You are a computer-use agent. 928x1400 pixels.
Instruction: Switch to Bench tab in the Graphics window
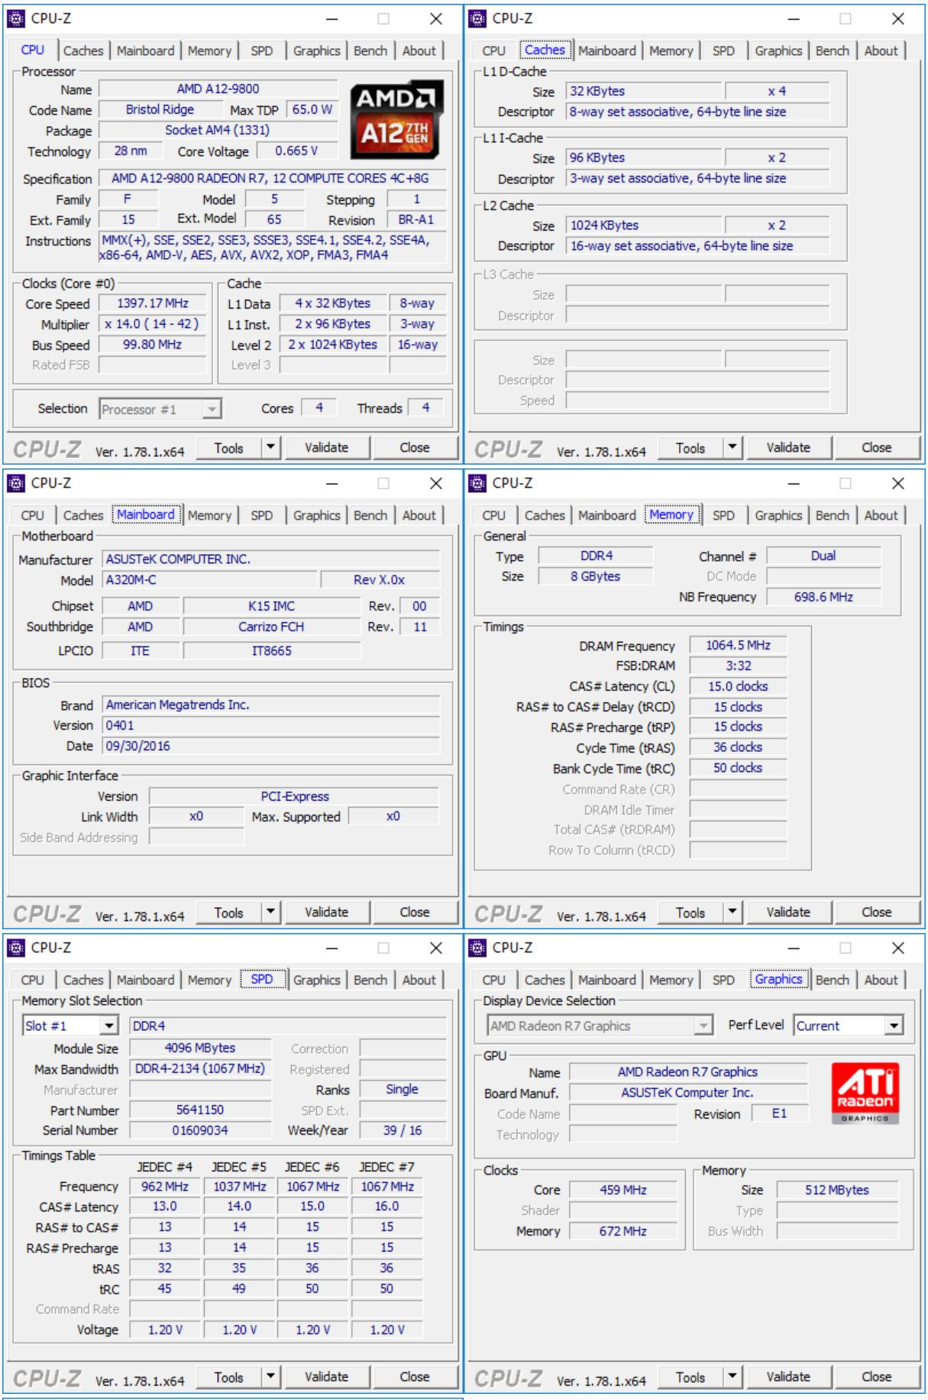coord(832,980)
